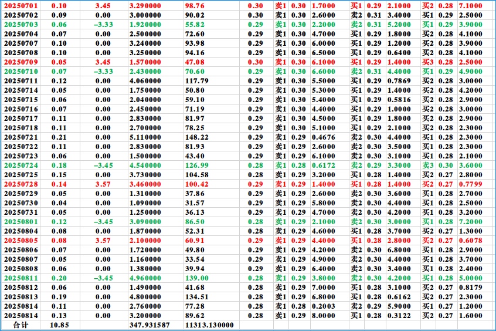Viewport: 496px width, 331px height.
Task: Select the date cell 20250701
Action: (x=21, y=6)
